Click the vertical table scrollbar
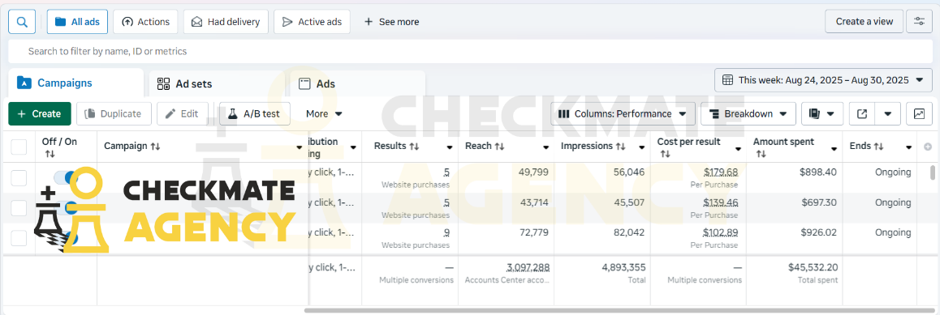The height and width of the screenshot is (315, 940). 932,172
